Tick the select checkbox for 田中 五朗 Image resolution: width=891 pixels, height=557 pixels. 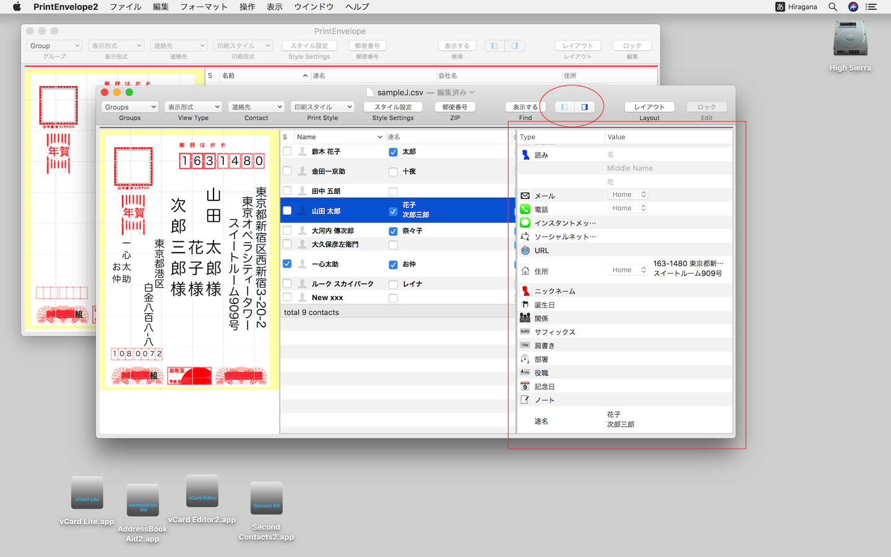pos(287,191)
